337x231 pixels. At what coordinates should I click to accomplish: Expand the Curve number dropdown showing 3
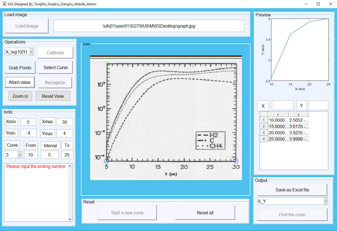tap(20, 155)
